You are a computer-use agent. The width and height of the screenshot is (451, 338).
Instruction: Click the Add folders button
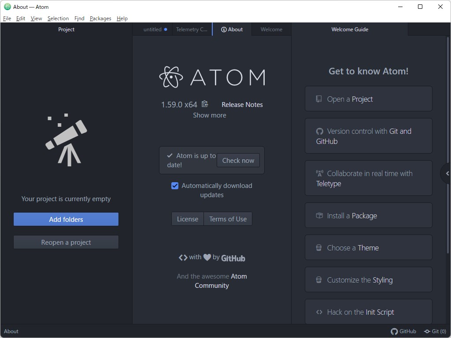66,219
